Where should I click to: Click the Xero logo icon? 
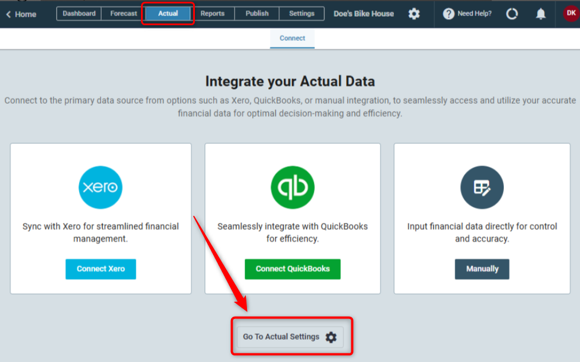click(x=100, y=187)
